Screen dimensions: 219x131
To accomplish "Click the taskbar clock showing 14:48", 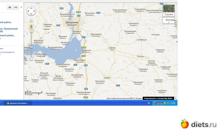I will tap(173, 103).
